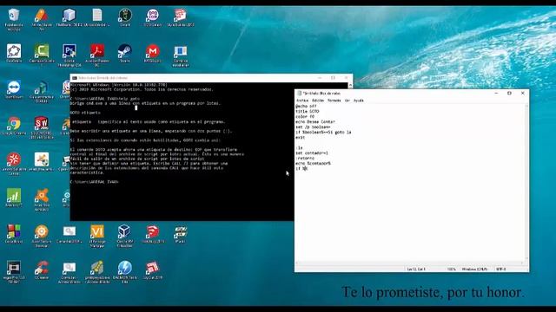
Task: Minimize the Notepad window
Action: [496, 93]
